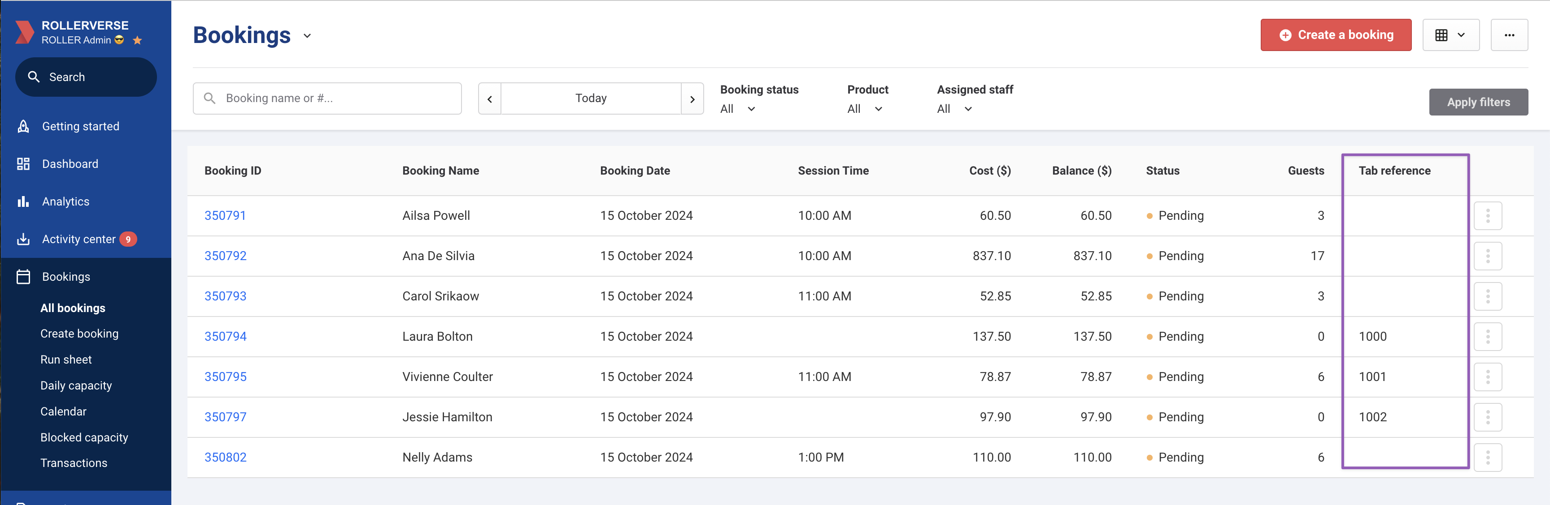
Task: Open booking 350795 link
Action: point(226,377)
